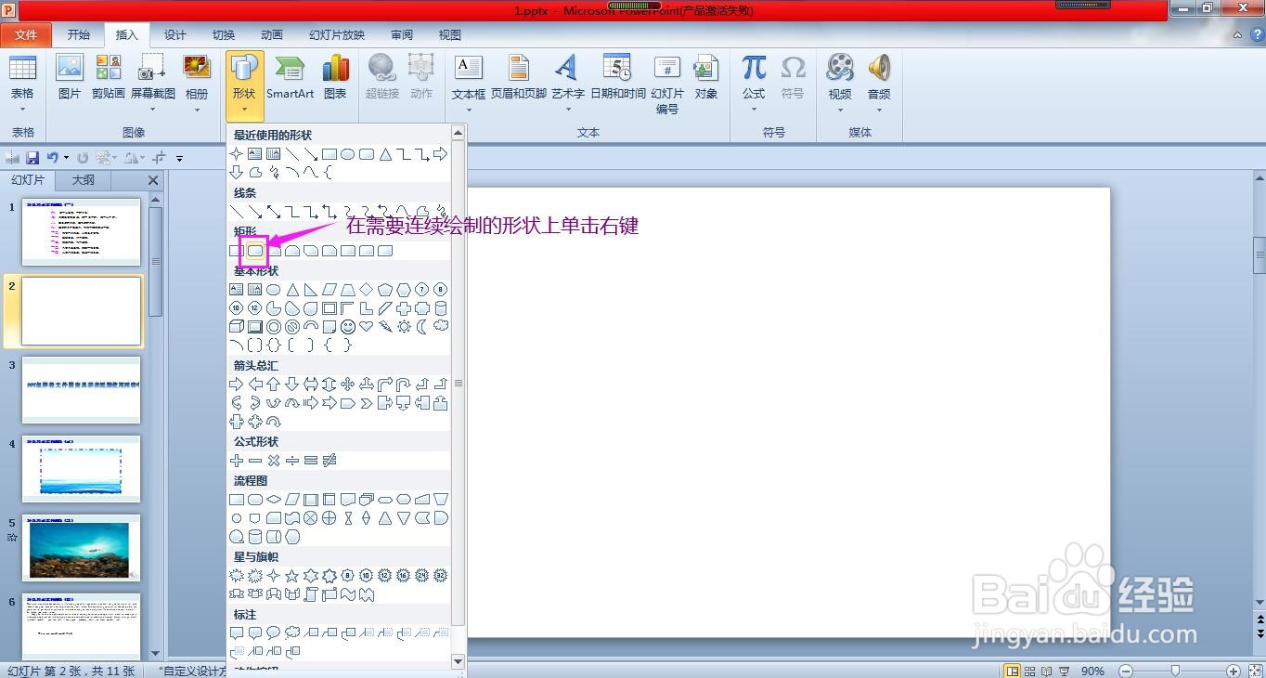Pick the heart shape
1266x678 pixels.
(367, 327)
